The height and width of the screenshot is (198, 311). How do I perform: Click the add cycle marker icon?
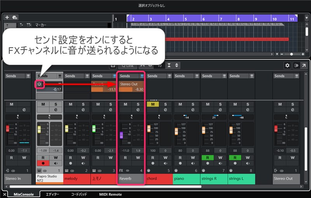29,25
